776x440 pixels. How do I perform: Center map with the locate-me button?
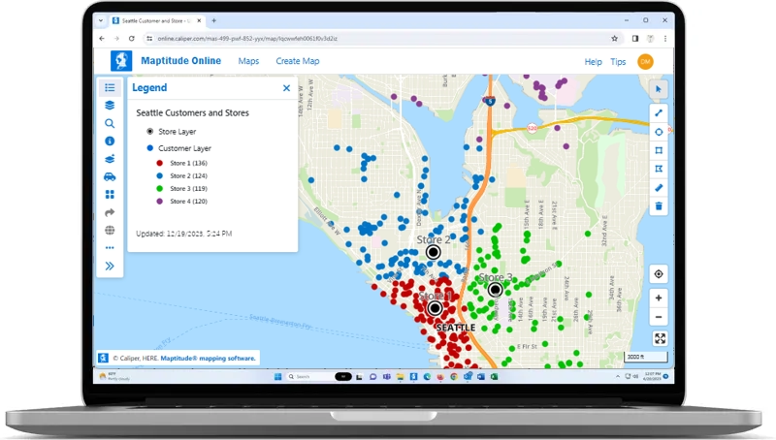pyautogui.click(x=659, y=274)
